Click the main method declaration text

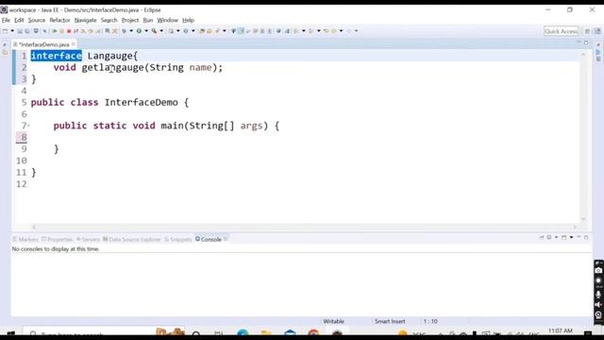[166, 126]
